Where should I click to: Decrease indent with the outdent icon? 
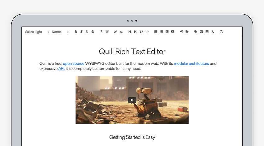click(167, 32)
